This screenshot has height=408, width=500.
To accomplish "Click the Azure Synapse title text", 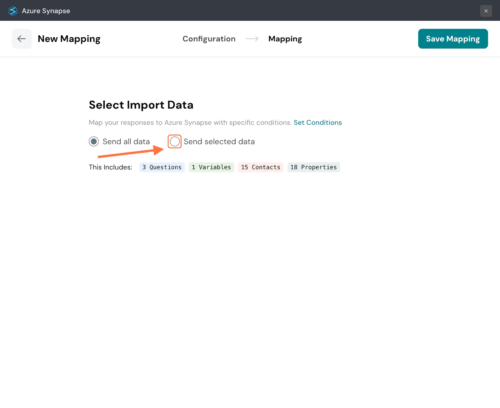I will [46, 11].
